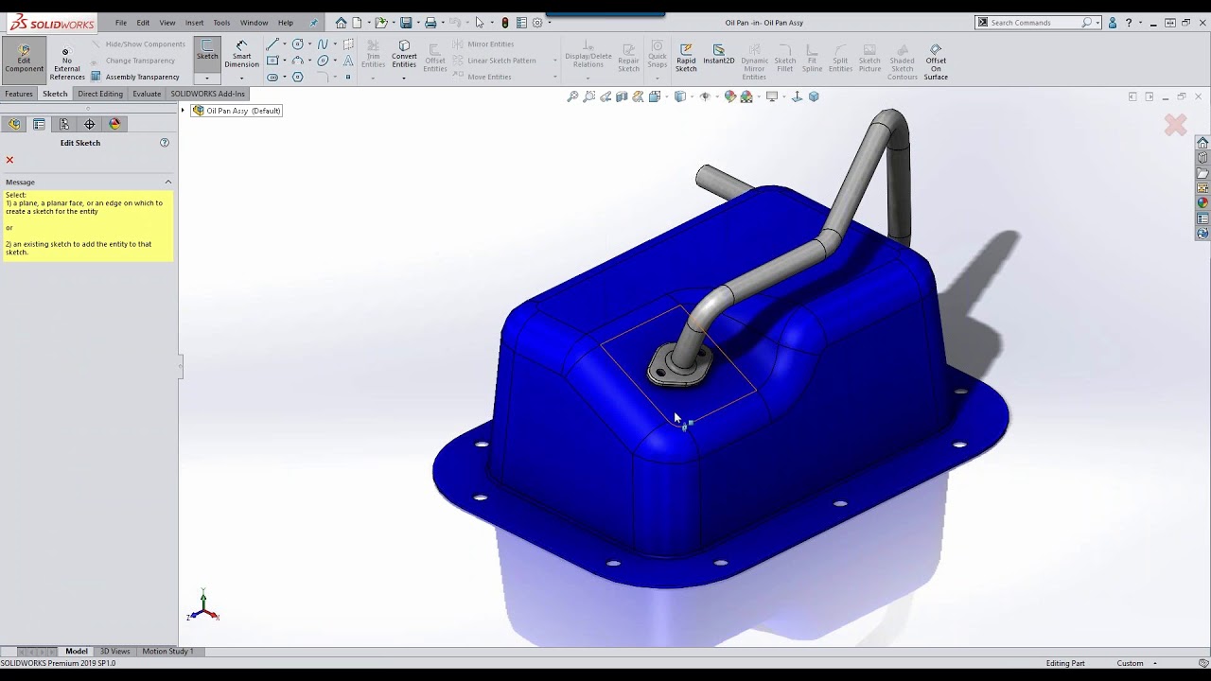Open the Convert Entities dropdown arrow

[x=404, y=78]
